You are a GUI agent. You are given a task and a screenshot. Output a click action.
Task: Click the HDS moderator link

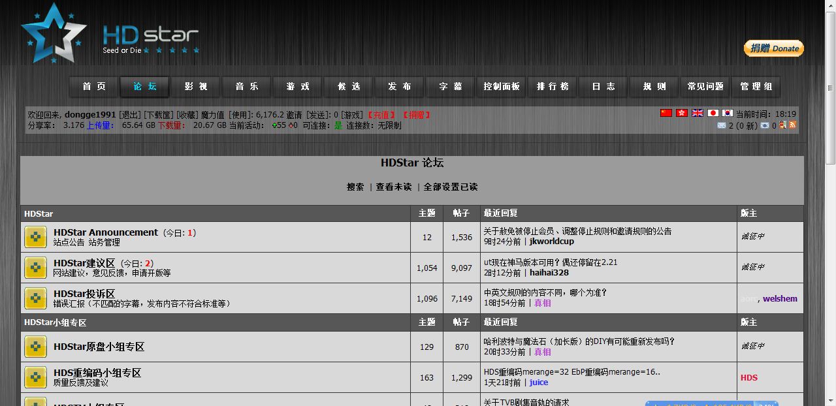pos(749,377)
